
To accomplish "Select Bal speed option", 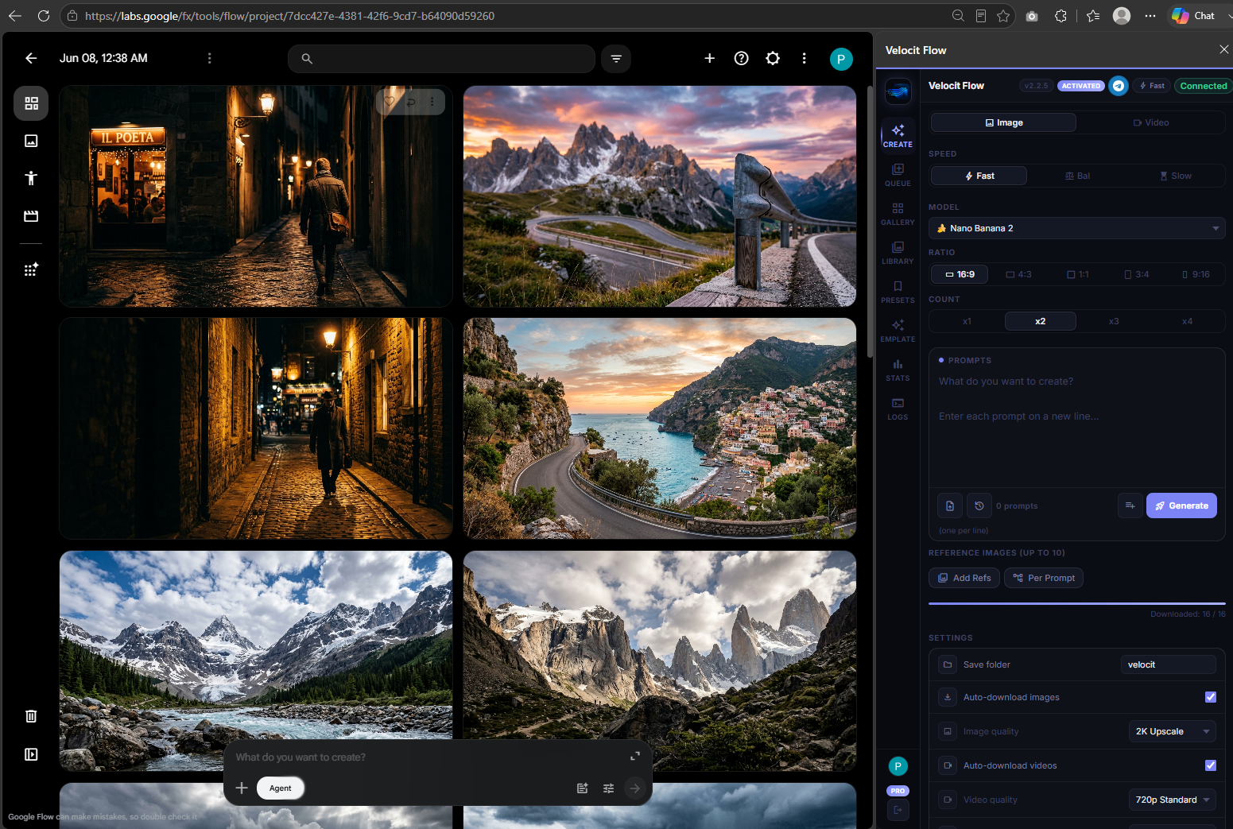I will (x=1077, y=176).
